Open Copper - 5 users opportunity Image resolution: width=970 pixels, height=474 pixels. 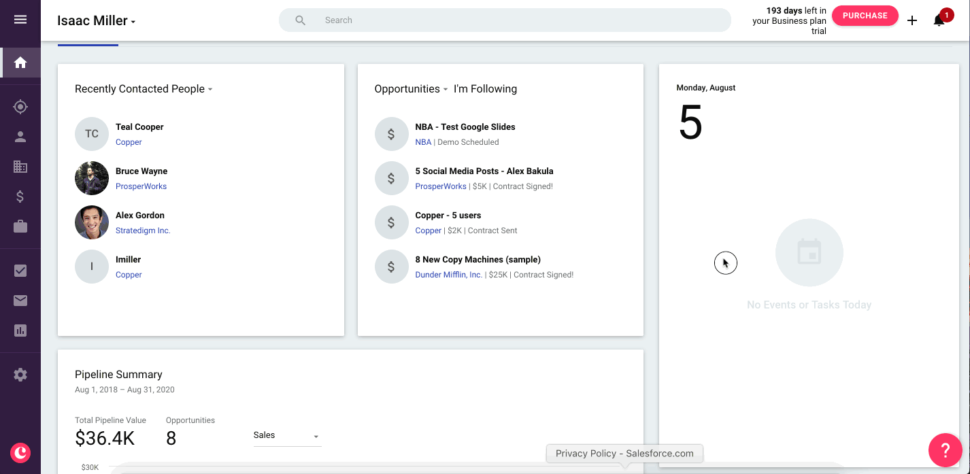[x=448, y=216]
